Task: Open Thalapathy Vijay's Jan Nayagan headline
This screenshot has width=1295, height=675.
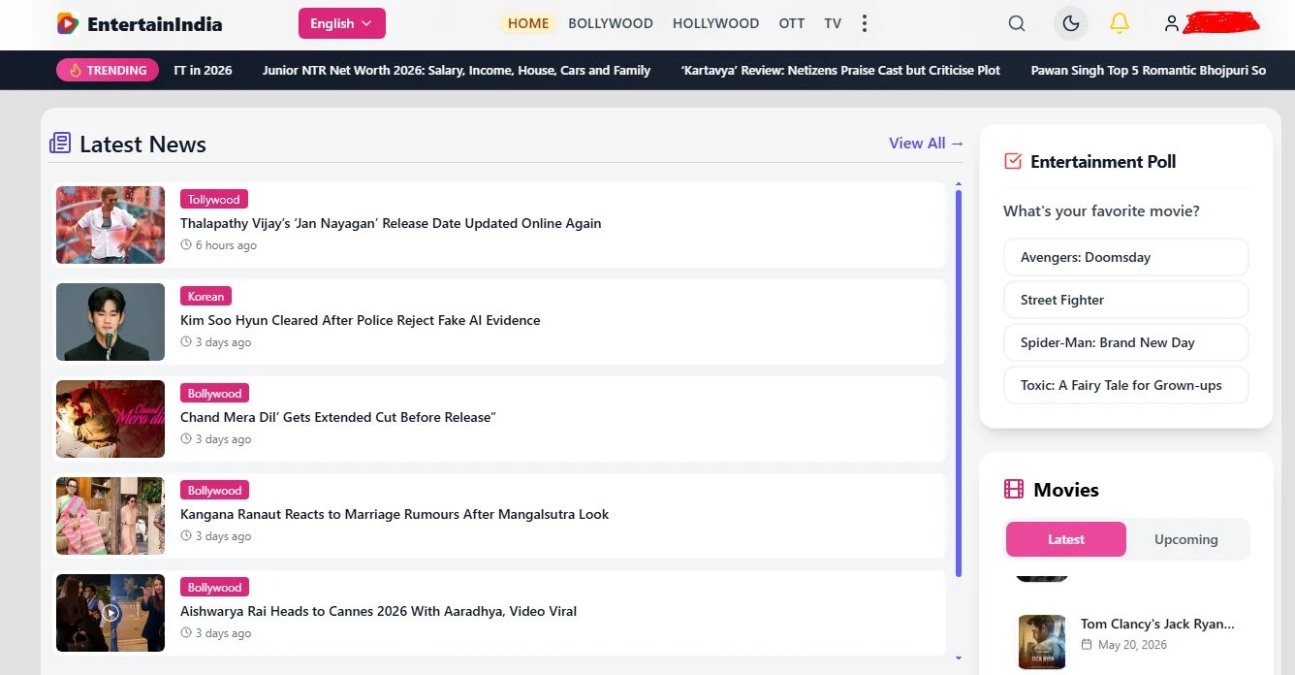Action: point(391,223)
